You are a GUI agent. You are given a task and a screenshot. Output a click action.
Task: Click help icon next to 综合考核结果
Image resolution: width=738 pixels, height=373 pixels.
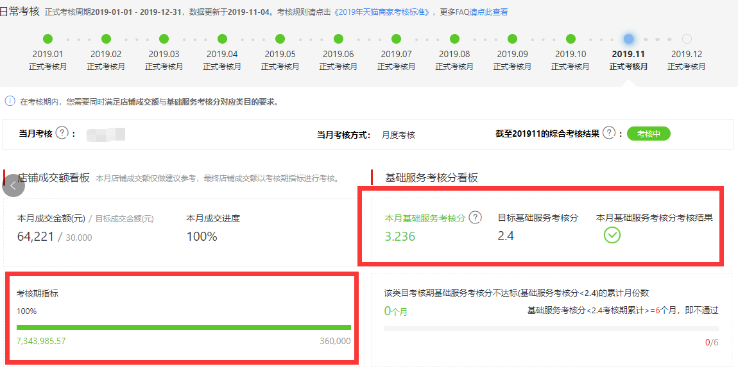click(609, 133)
